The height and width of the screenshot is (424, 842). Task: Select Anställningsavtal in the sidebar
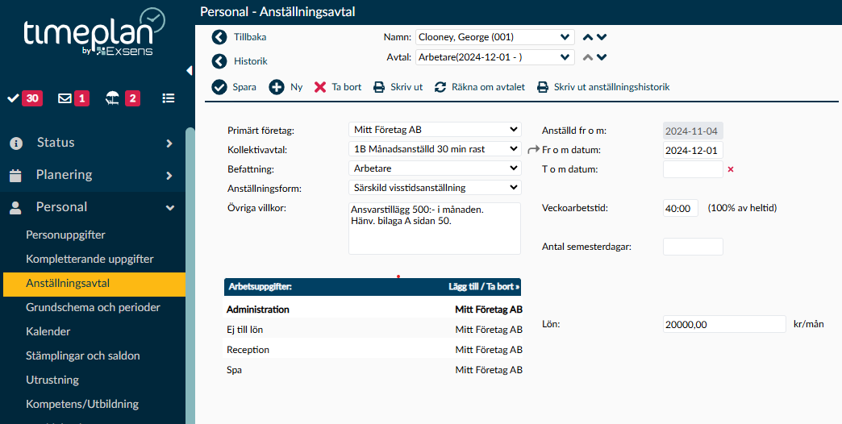point(94,284)
